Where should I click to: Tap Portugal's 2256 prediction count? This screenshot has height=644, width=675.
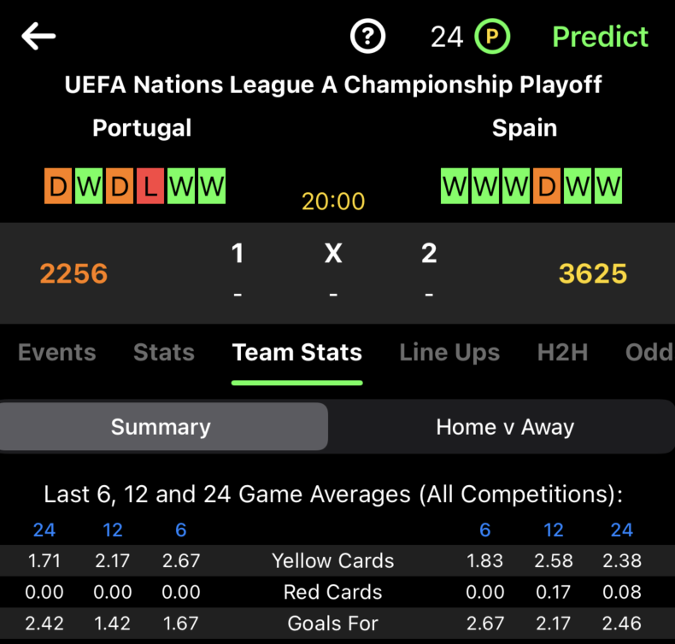click(73, 273)
